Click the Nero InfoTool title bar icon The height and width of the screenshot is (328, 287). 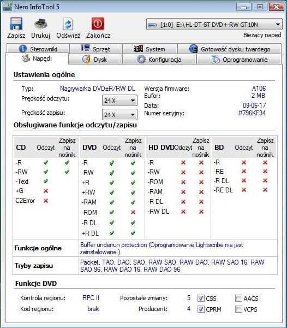tap(8, 7)
